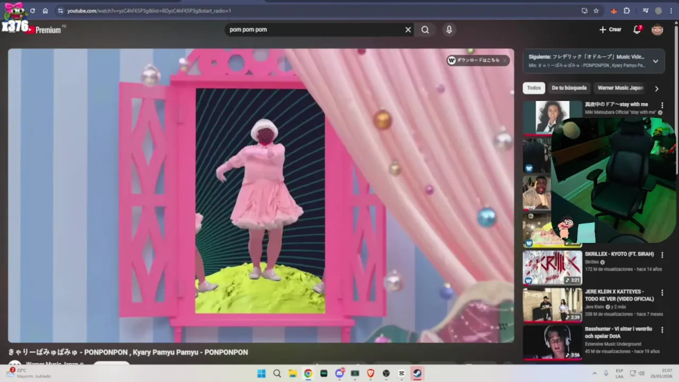Image resolution: width=679 pixels, height=382 pixels.
Task: Open options for Jere Klein video
Action: coord(662,292)
